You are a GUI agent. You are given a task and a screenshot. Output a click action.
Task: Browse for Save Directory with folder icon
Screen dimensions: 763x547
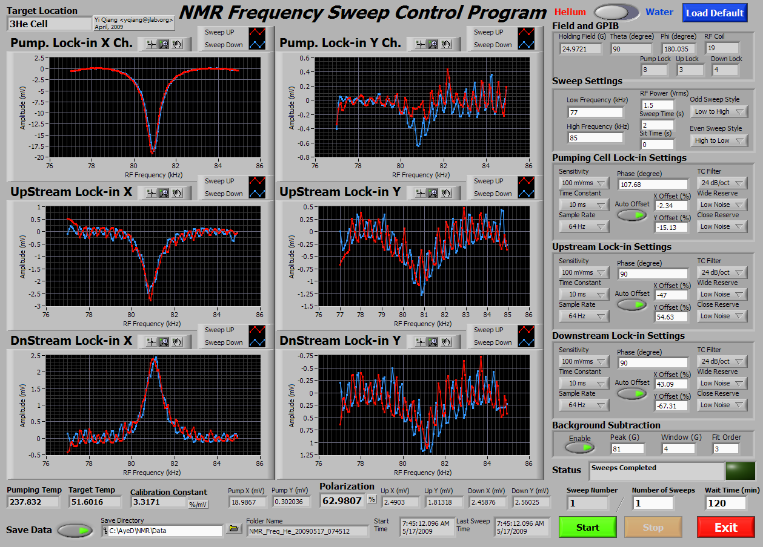pos(233,529)
